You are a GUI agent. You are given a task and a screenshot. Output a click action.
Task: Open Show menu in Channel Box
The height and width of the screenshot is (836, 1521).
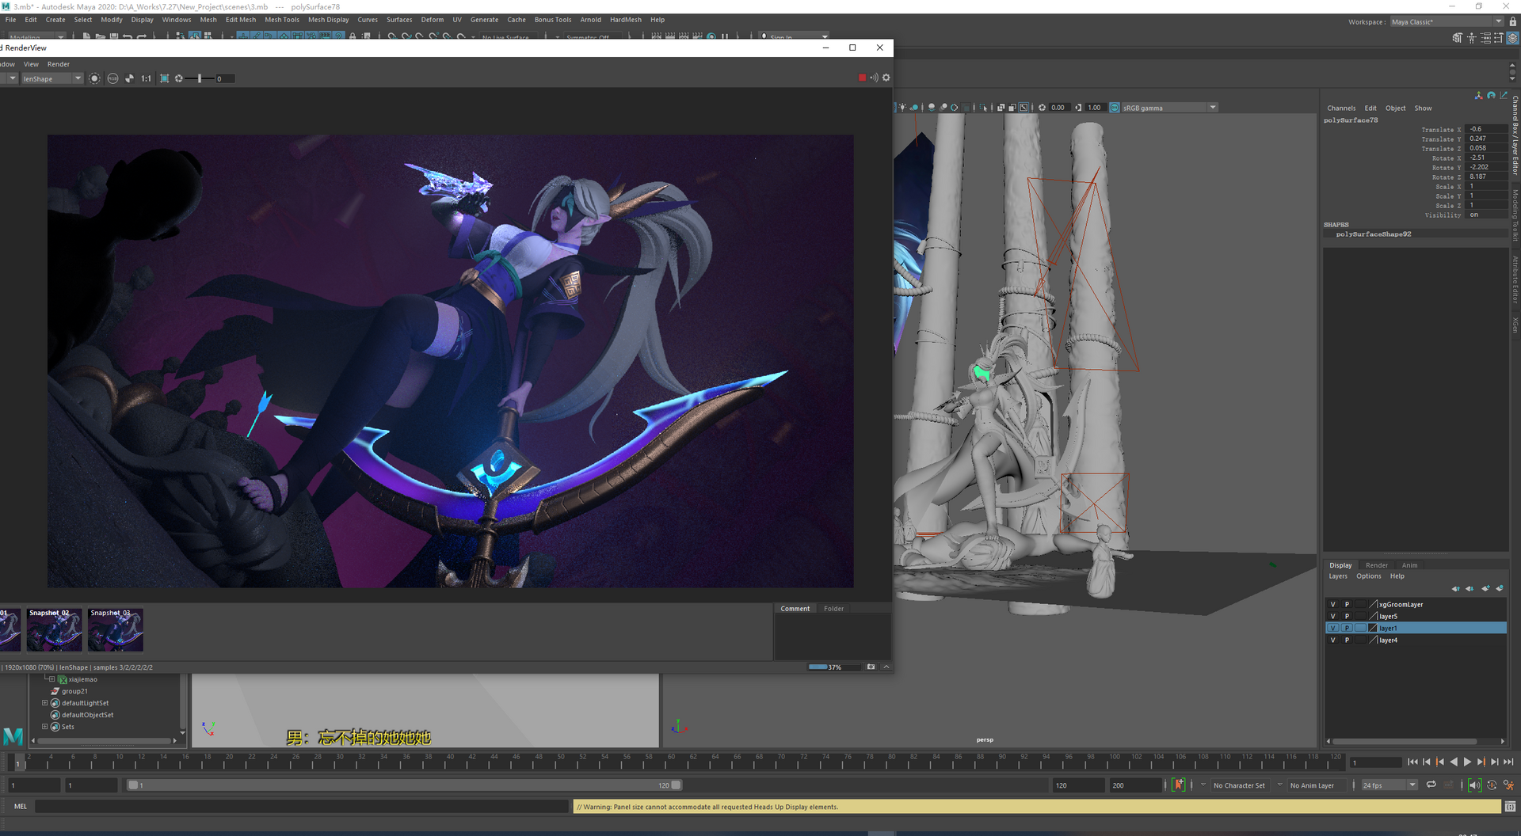click(x=1423, y=108)
